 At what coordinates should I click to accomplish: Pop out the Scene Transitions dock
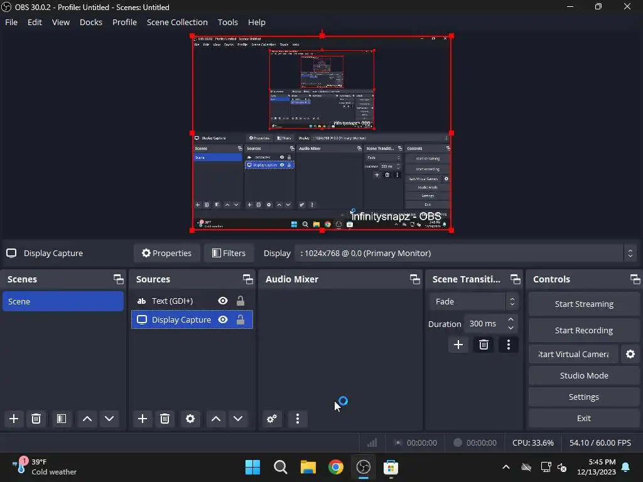click(x=516, y=279)
